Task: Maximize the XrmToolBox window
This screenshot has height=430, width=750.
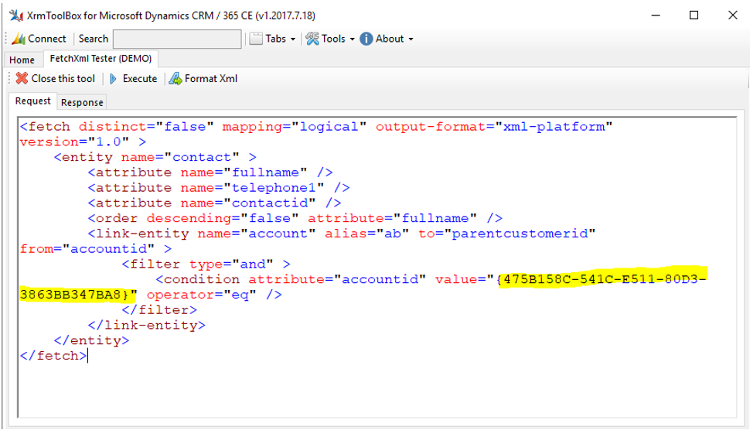Action: (694, 15)
